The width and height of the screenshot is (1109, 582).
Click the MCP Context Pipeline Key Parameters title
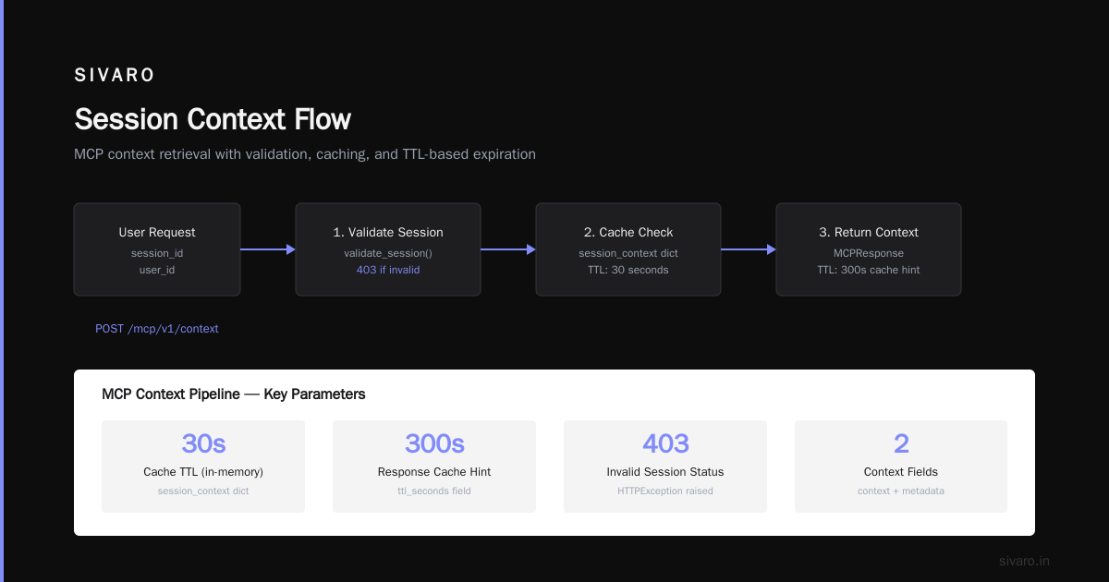[x=234, y=394]
